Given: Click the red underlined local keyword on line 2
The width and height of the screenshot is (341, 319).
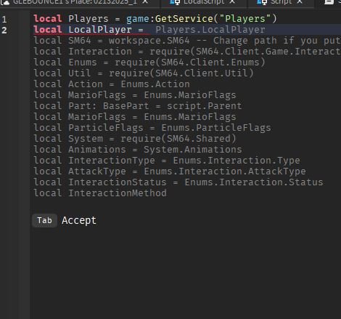Looking at the screenshot, I should click(48, 30).
